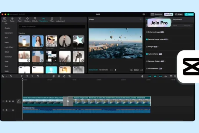This screenshot has width=199, height=133.
Task: Pick the seated man transition thumbnail
Action: pyautogui.click(x=79, y=57)
